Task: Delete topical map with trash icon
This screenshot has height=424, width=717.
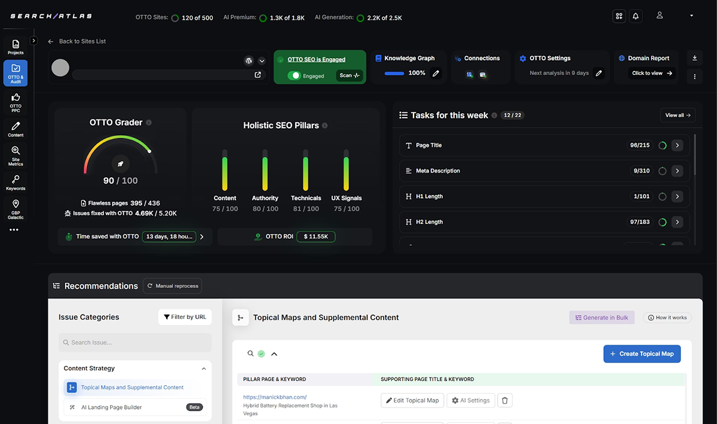Action: coord(505,400)
